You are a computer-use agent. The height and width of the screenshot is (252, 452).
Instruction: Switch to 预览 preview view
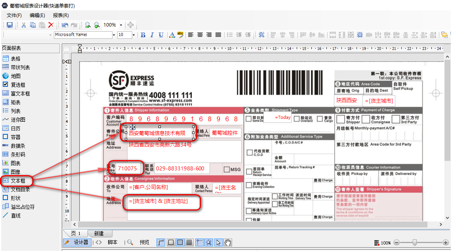(139, 242)
